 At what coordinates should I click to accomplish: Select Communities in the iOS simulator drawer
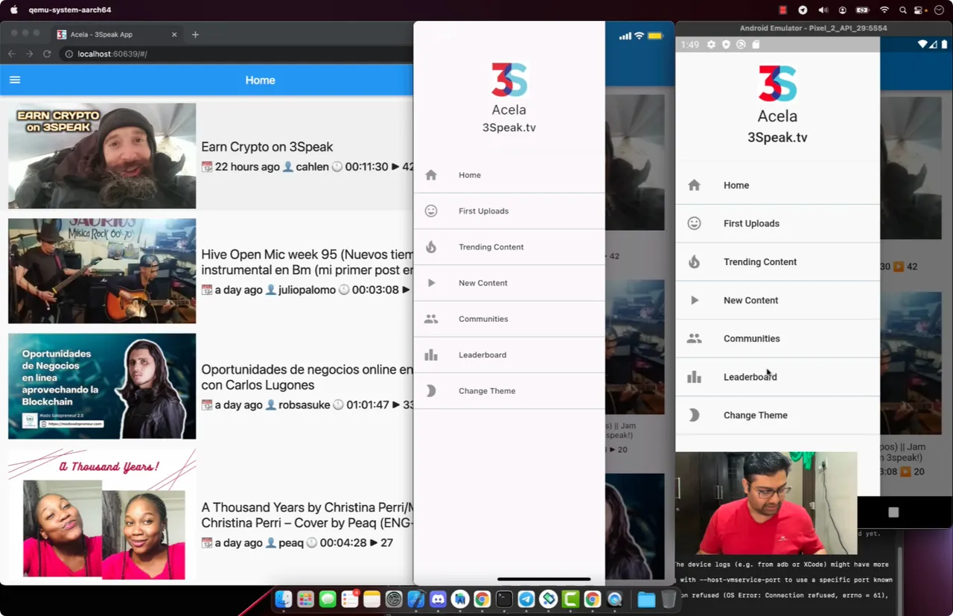point(509,319)
